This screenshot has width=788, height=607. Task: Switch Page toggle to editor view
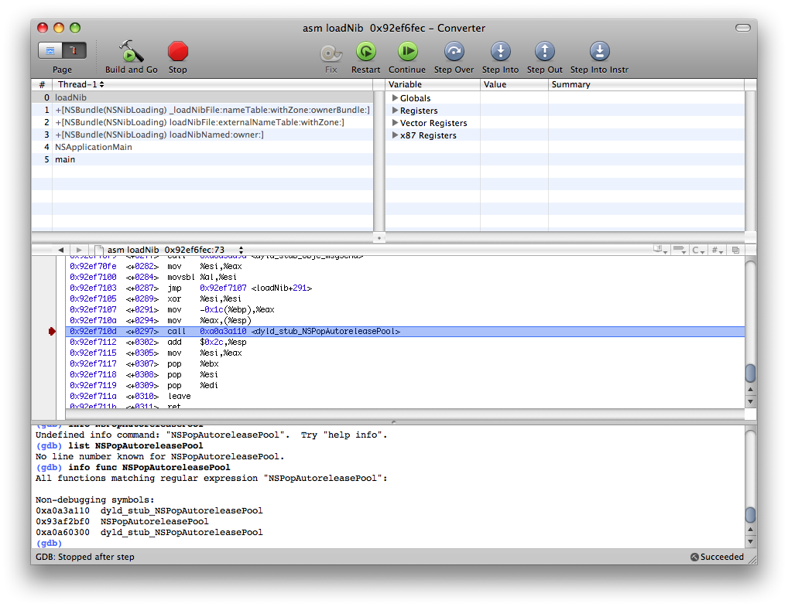coord(50,50)
